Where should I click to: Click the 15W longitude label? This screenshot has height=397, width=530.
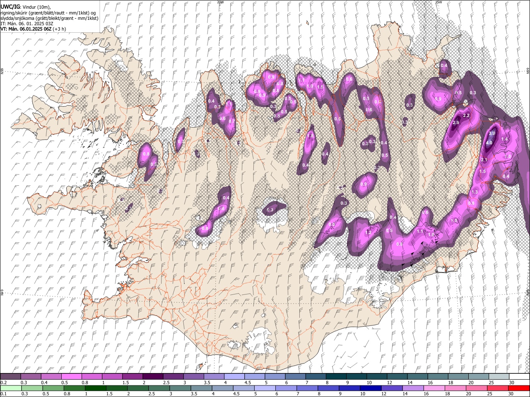point(438,2)
